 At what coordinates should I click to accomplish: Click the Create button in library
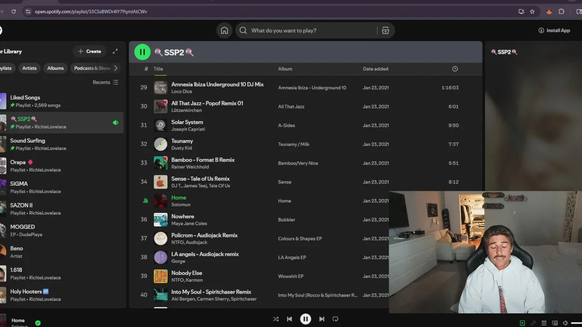[x=90, y=51]
